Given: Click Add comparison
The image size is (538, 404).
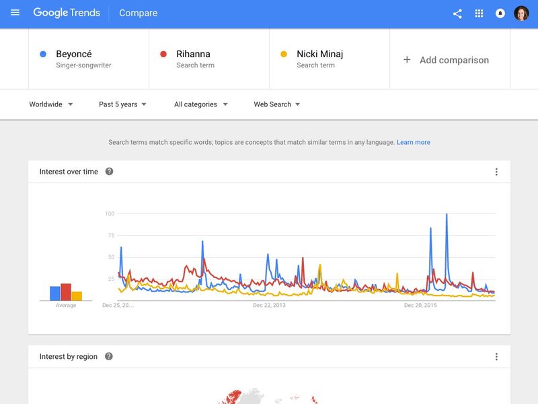Looking at the screenshot, I should pos(447,60).
